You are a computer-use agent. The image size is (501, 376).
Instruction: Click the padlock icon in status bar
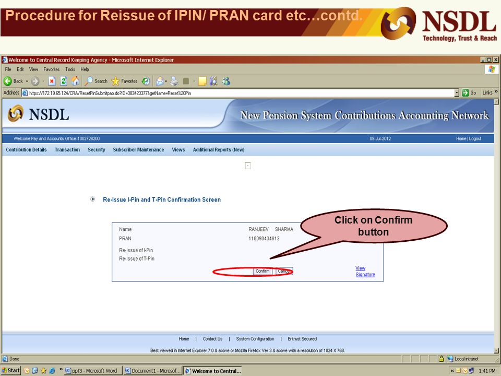coord(442,359)
